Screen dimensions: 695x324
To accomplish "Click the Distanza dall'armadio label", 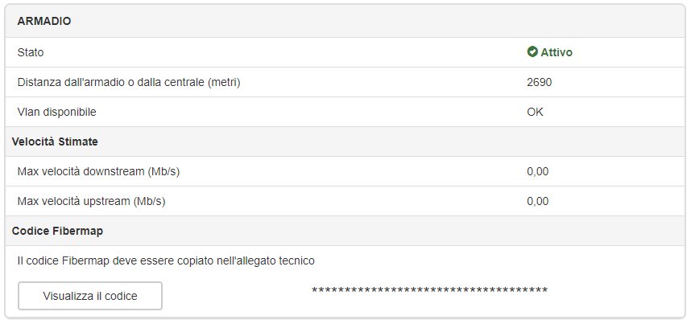I will coord(129,82).
